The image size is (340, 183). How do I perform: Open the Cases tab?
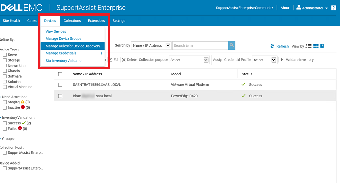click(32, 21)
